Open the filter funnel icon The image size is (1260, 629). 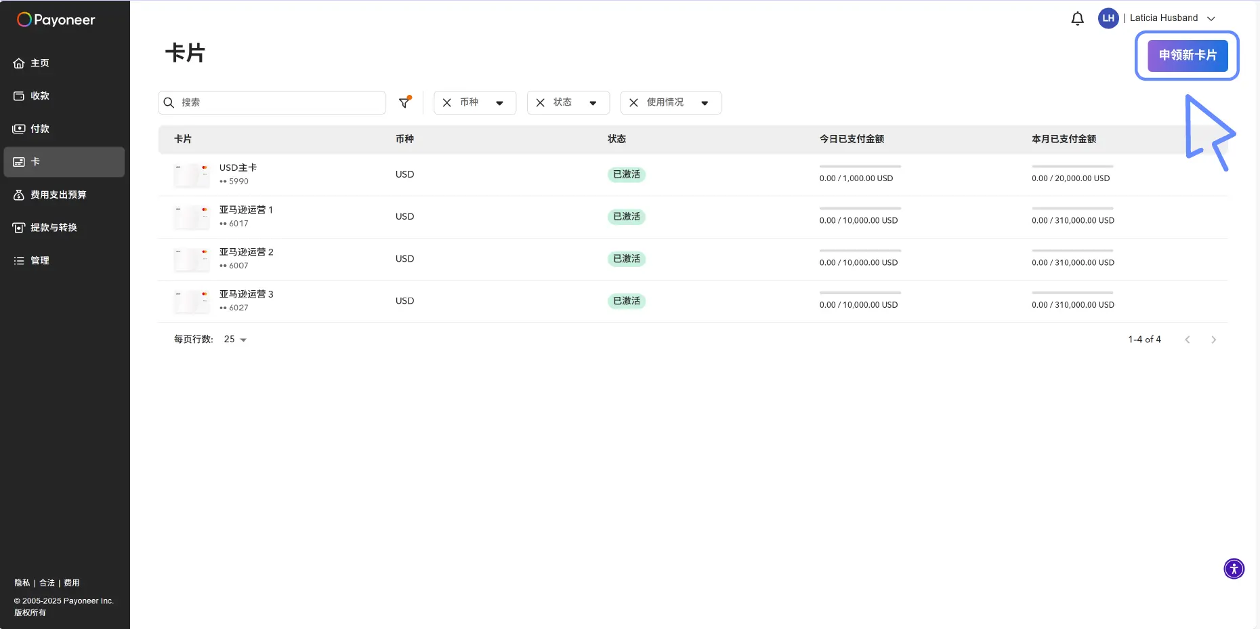pyautogui.click(x=405, y=102)
